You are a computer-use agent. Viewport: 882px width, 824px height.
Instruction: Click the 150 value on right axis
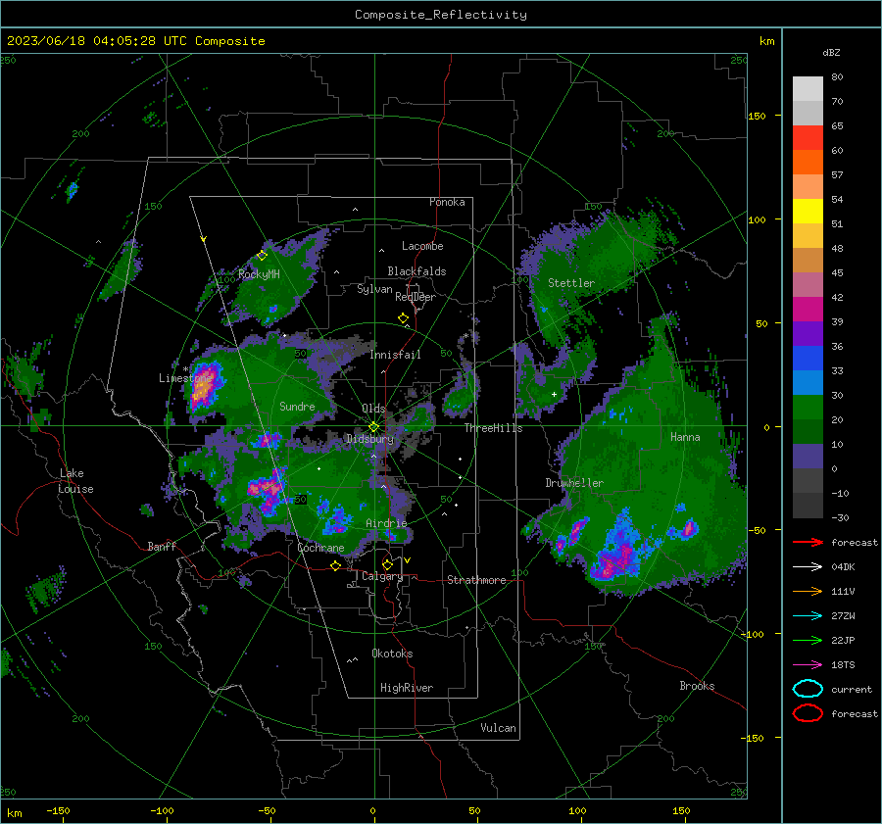tap(758, 116)
